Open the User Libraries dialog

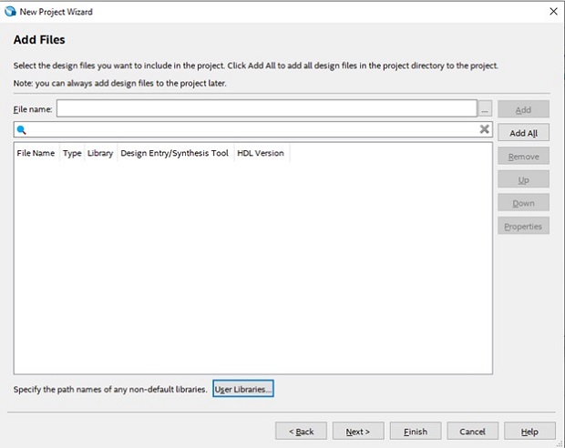(x=243, y=390)
